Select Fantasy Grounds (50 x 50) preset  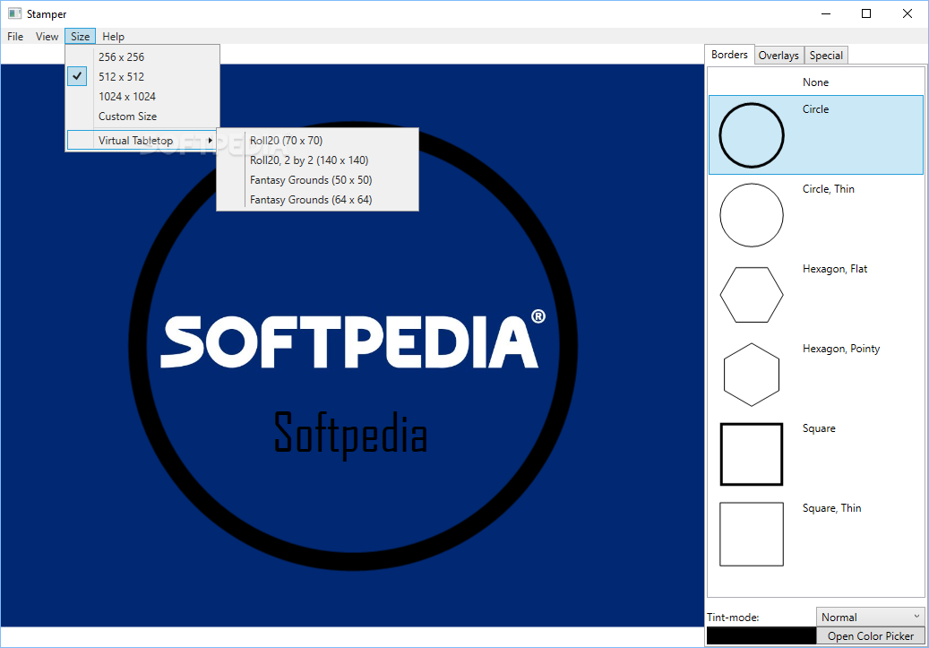click(317, 179)
